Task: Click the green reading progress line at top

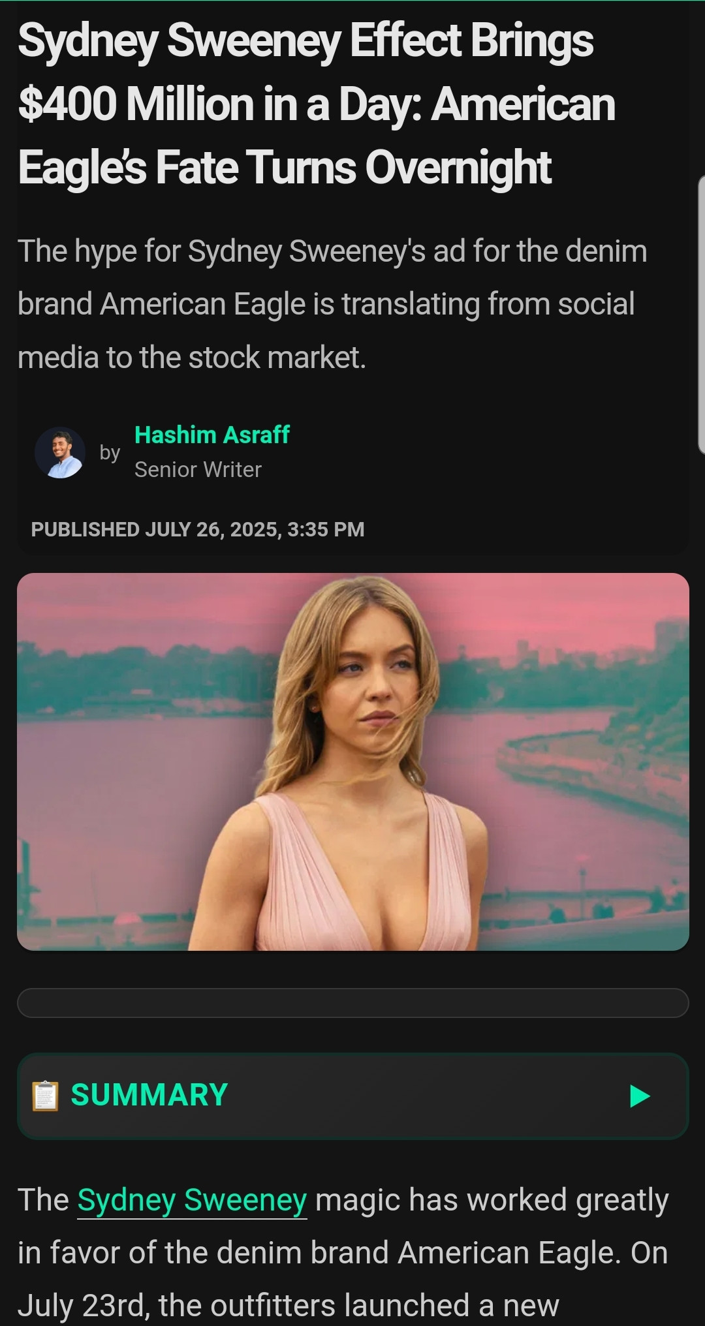Action: (x=352, y=1)
